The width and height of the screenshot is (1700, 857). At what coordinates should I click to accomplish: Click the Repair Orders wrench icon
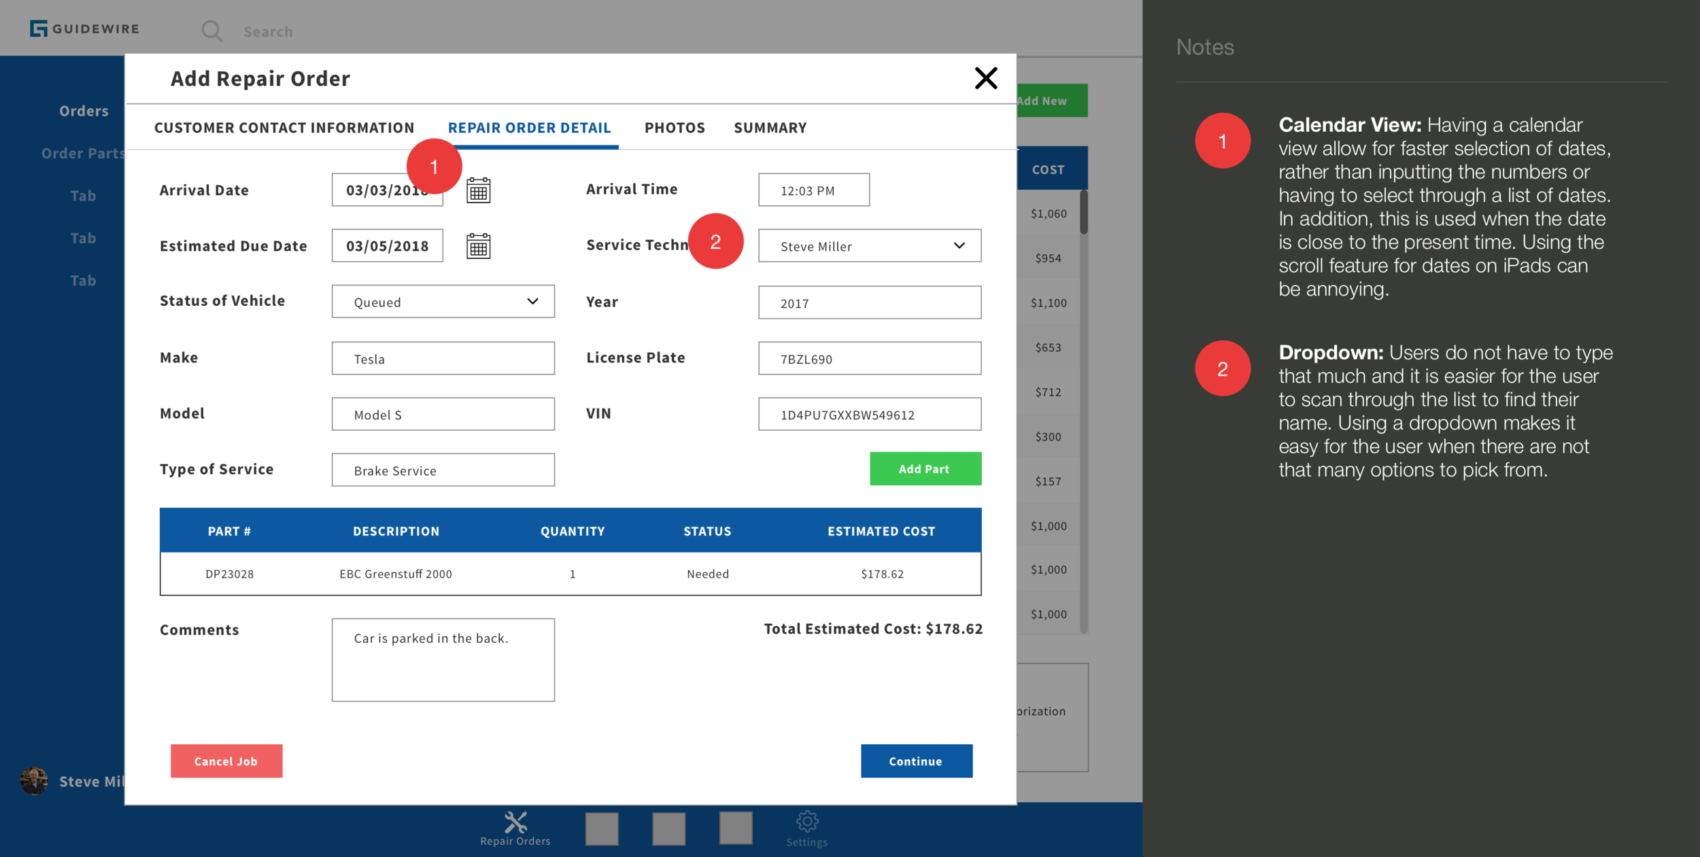tap(515, 823)
